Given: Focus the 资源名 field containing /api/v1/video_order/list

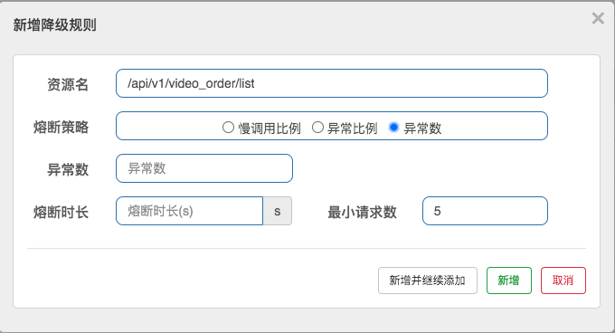Looking at the screenshot, I should pyautogui.click(x=332, y=83).
